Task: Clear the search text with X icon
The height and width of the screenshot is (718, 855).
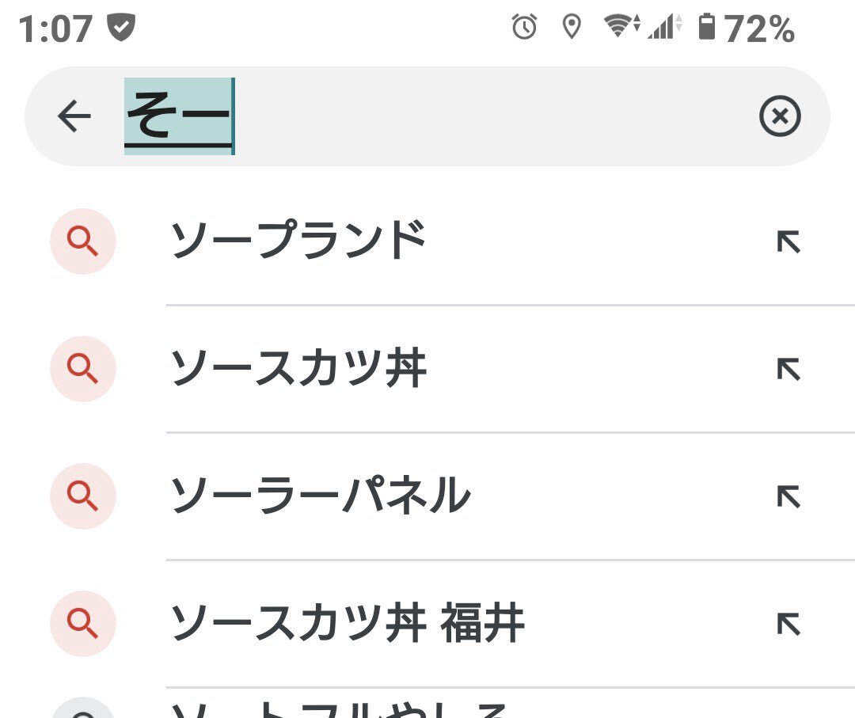Action: tap(780, 117)
